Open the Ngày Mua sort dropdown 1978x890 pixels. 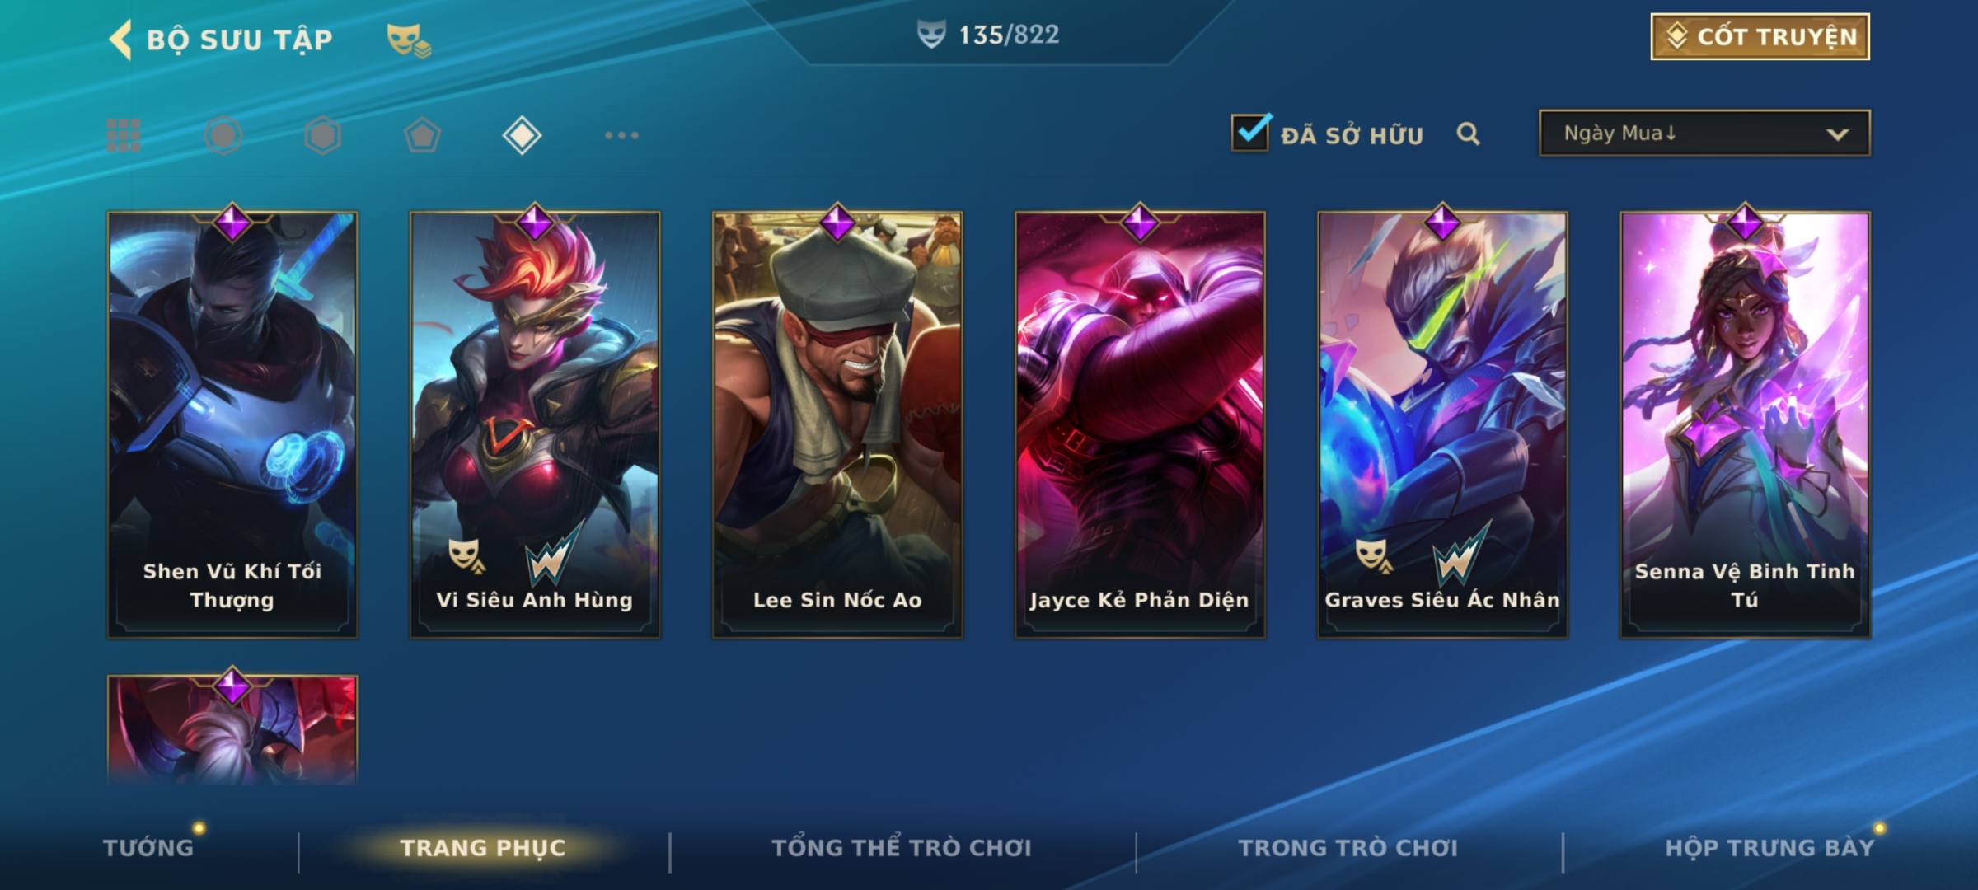[1704, 133]
